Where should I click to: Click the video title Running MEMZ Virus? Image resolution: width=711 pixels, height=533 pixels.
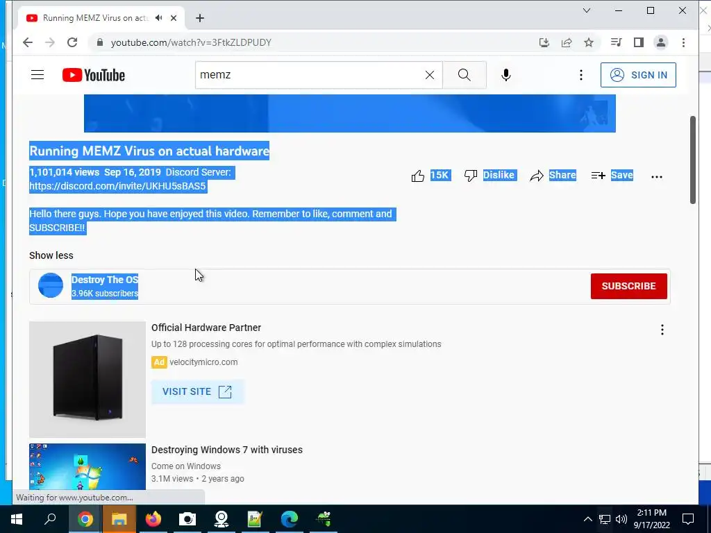(149, 151)
